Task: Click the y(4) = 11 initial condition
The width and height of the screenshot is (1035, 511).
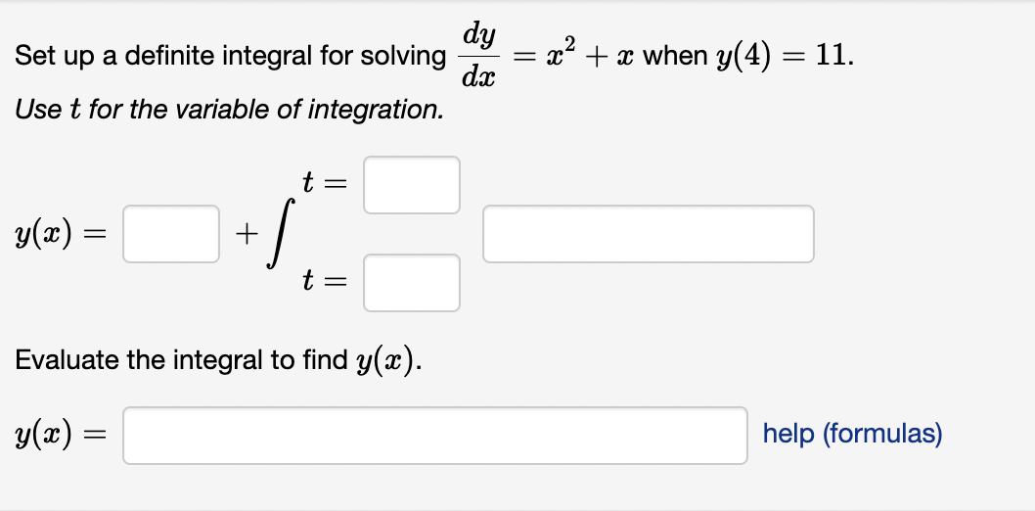Action: tap(784, 56)
